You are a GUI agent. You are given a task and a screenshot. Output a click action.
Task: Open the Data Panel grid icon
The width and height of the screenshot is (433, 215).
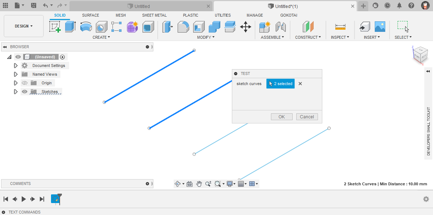tap(5, 5)
